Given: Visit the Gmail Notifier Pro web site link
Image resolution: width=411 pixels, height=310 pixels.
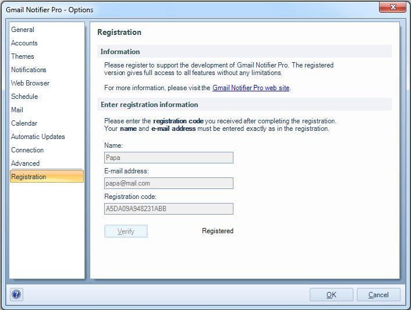Looking at the screenshot, I should [251, 88].
